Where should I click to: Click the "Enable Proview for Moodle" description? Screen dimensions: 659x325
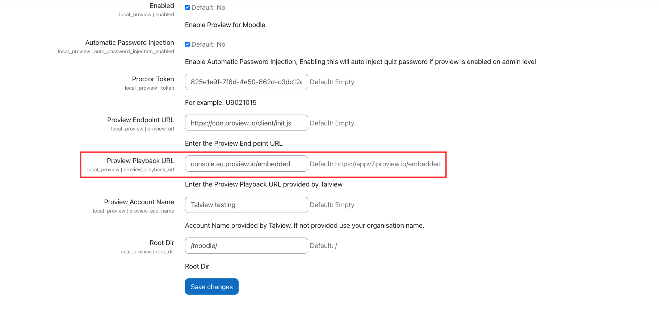tap(225, 25)
